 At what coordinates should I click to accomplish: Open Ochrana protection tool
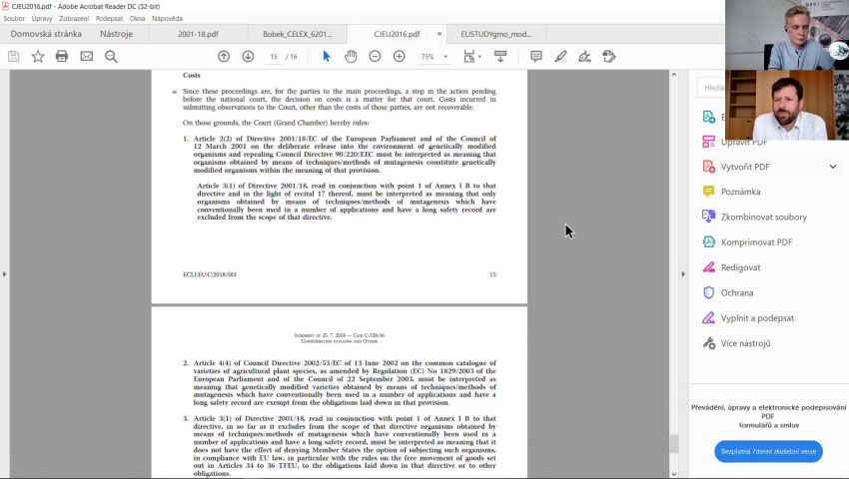tap(736, 292)
